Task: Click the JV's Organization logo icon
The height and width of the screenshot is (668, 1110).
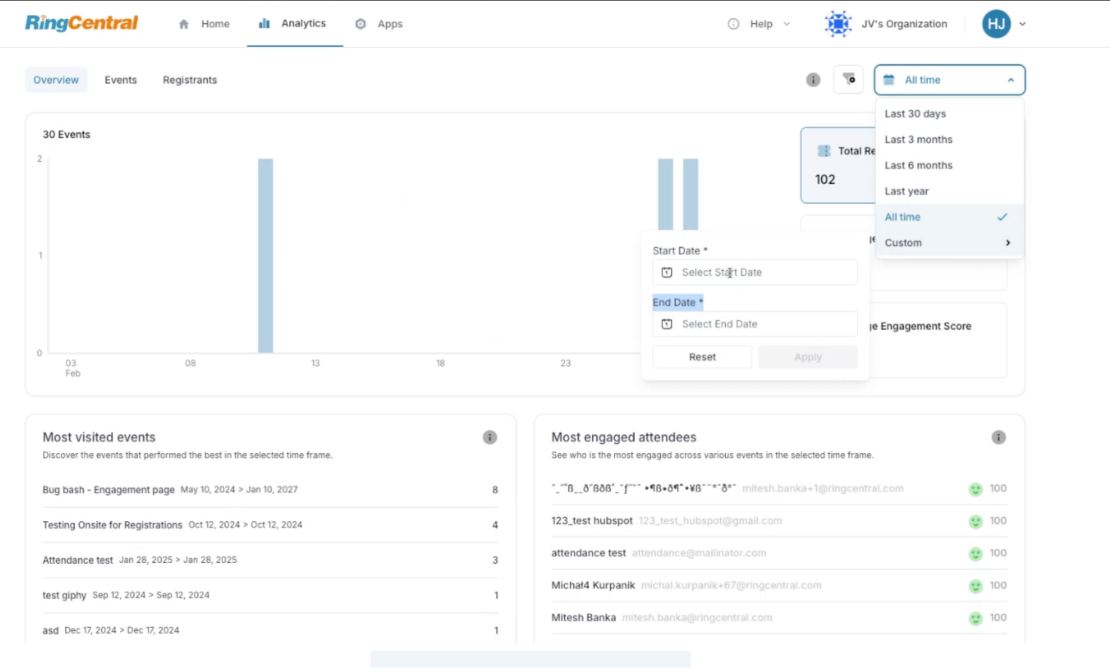Action: coord(837,24)
